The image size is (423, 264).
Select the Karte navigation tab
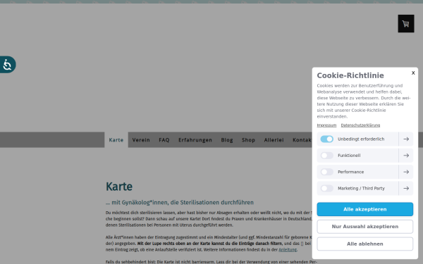coord(116,140)
